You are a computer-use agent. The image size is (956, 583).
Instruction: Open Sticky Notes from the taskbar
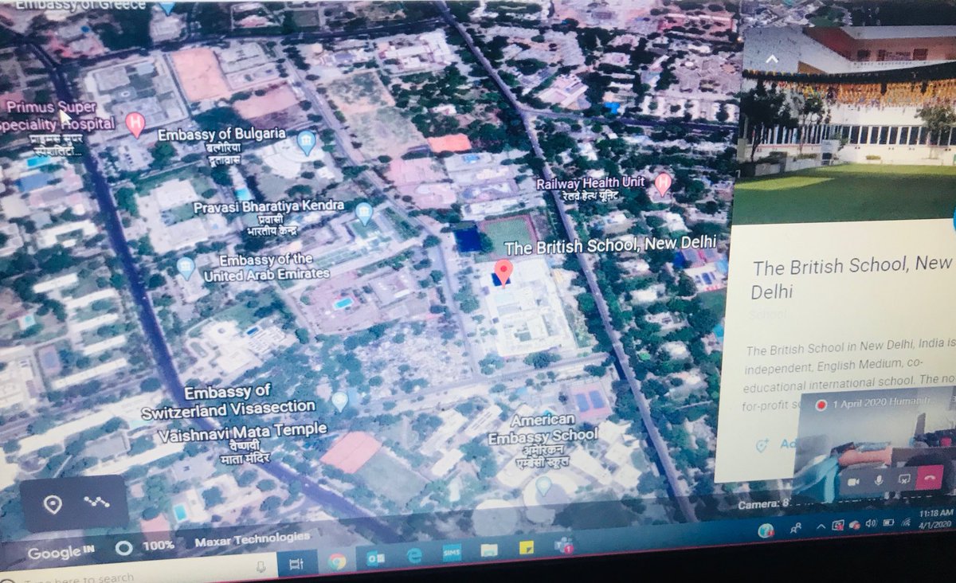(527, 548)
